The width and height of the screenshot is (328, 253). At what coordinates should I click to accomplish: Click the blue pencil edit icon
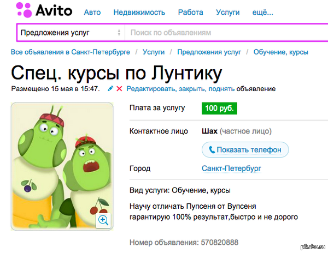point(110,88)
